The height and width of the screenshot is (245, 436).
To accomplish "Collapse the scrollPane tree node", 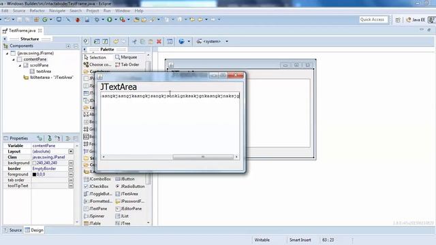I will click(x=20, y=65).
